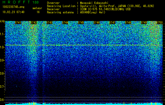Click the HROFFT program title
Image resolution: width=165 pixels, height=105 pixels.
tap(17, 2)
